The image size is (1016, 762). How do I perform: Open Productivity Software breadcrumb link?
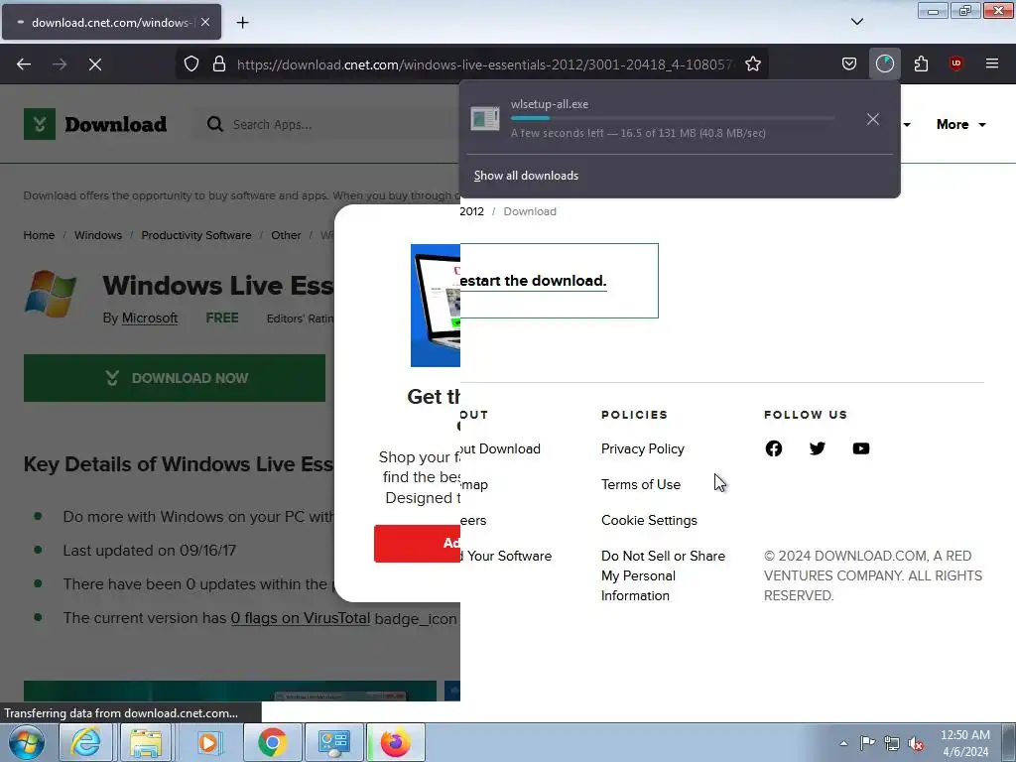coord(196,235)
